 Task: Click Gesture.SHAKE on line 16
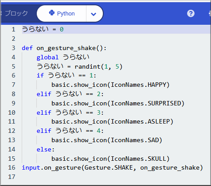(x=109, y=168)
